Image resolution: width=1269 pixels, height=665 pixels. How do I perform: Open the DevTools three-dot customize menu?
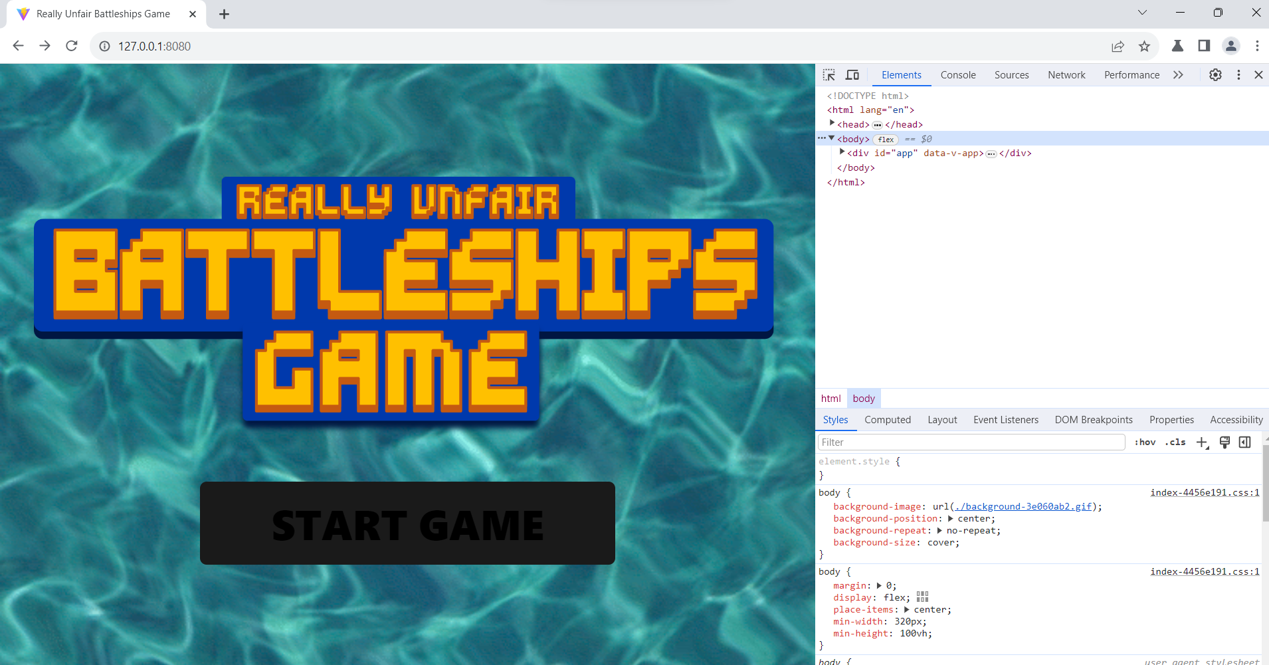[1238, 75]
